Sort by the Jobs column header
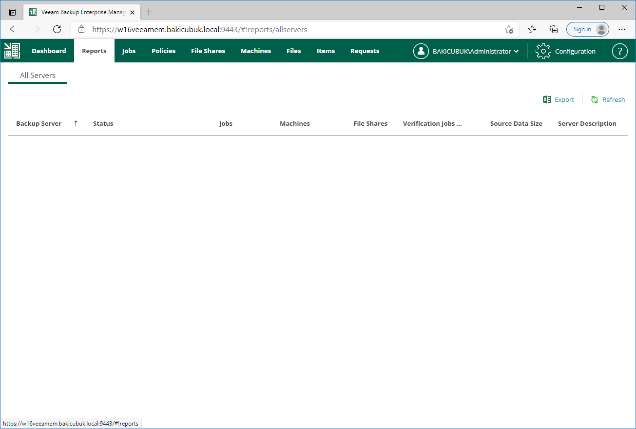This screenshot has width=636, height=429. click(x=226, y=123)
